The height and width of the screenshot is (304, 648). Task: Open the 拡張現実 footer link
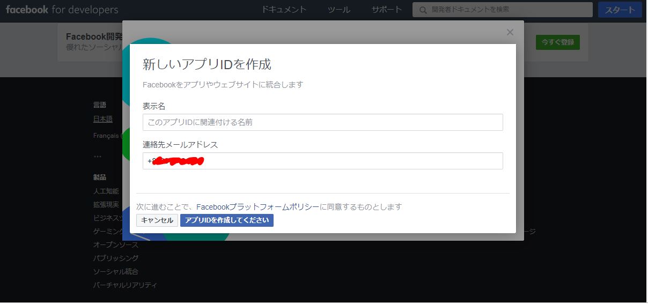(x=106, y=204)
